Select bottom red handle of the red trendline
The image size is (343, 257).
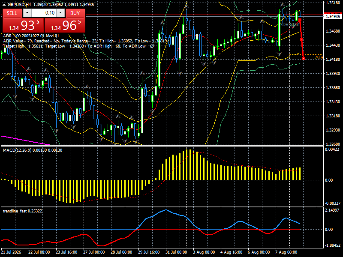tap(303, 58)
